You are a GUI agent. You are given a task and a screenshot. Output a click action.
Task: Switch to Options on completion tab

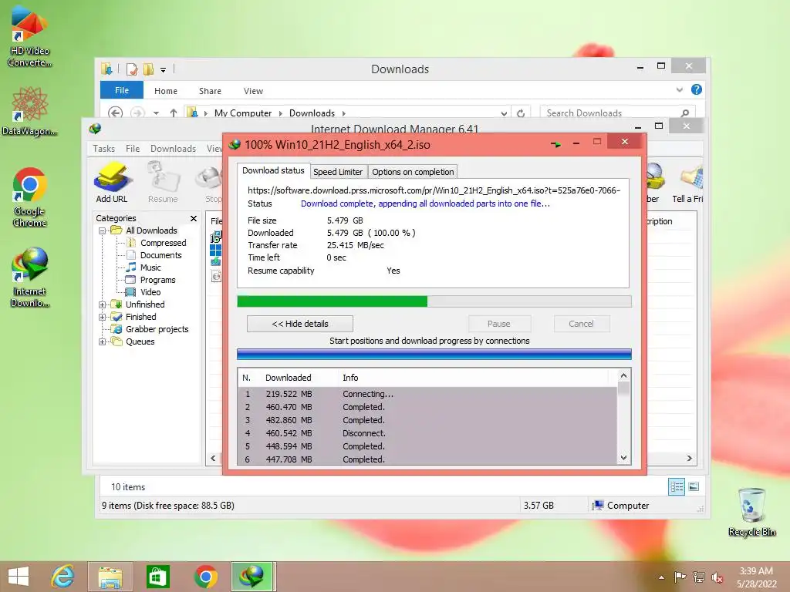point(413,172)
